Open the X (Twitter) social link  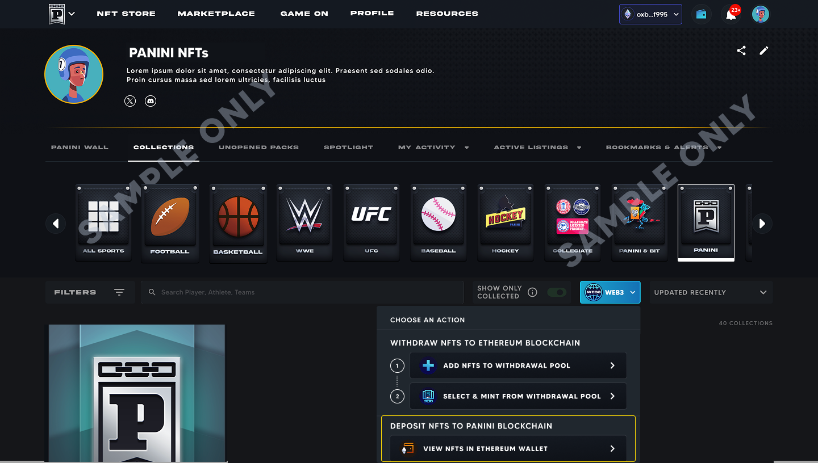[x=130, y=101]
